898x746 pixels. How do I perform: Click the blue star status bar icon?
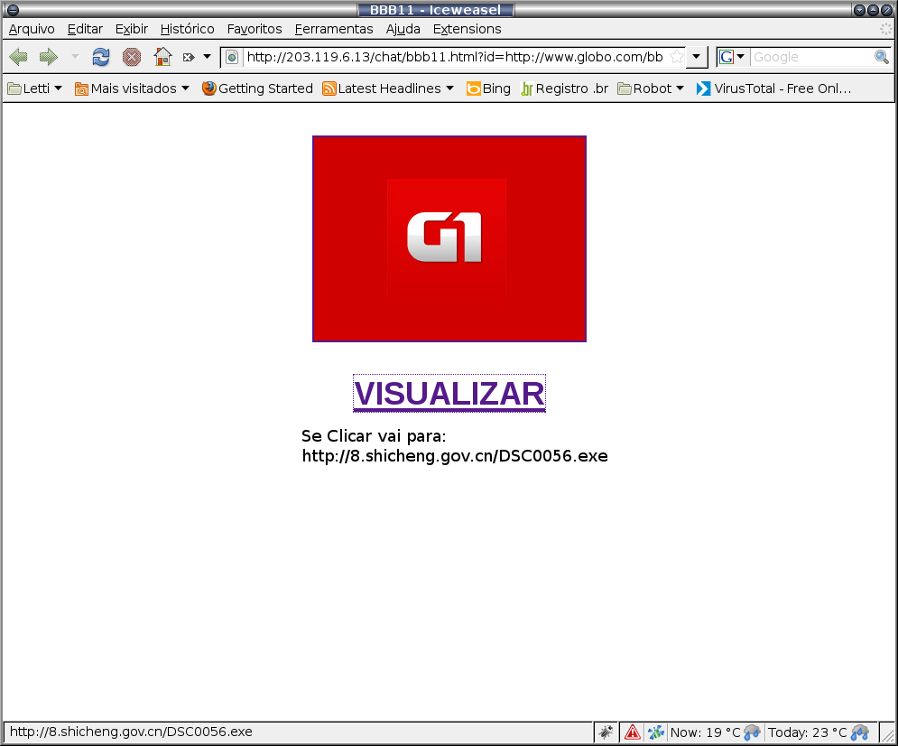point(656,732)
